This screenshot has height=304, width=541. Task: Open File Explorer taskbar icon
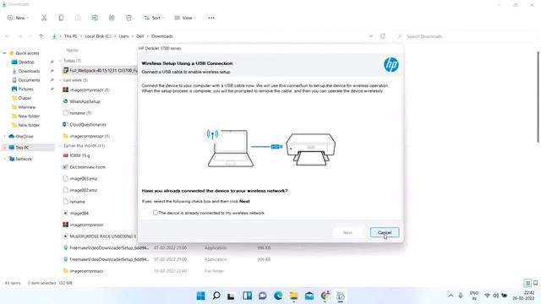[x=293, y=296]
